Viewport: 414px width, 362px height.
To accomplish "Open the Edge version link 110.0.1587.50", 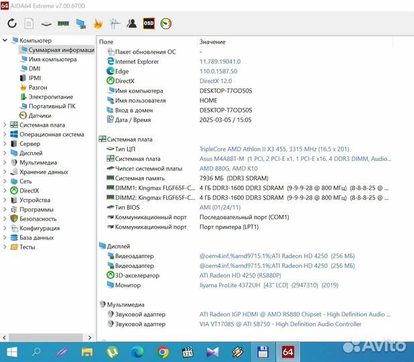I will point(218,71).
